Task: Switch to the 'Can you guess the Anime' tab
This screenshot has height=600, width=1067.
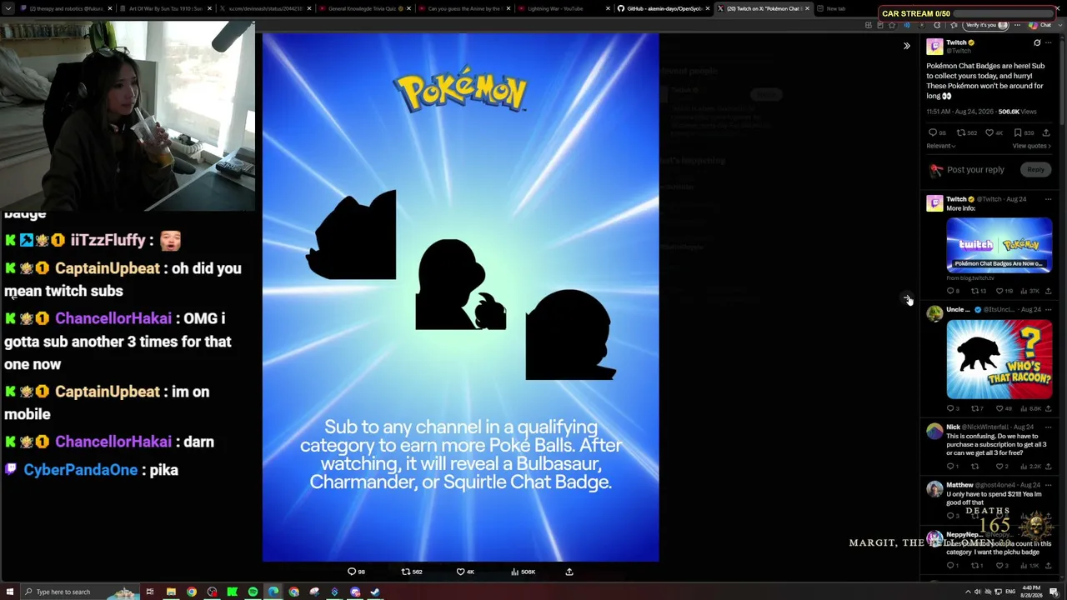Action: click(463, 8)
